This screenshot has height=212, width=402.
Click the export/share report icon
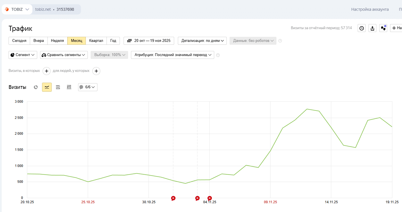[372, 28]
